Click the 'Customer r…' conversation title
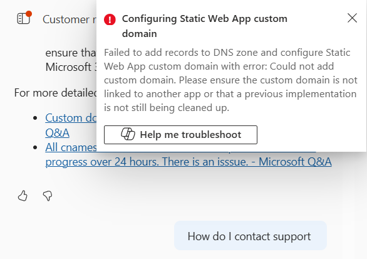Viewport: 367px width, 259px height. (70, 19)
